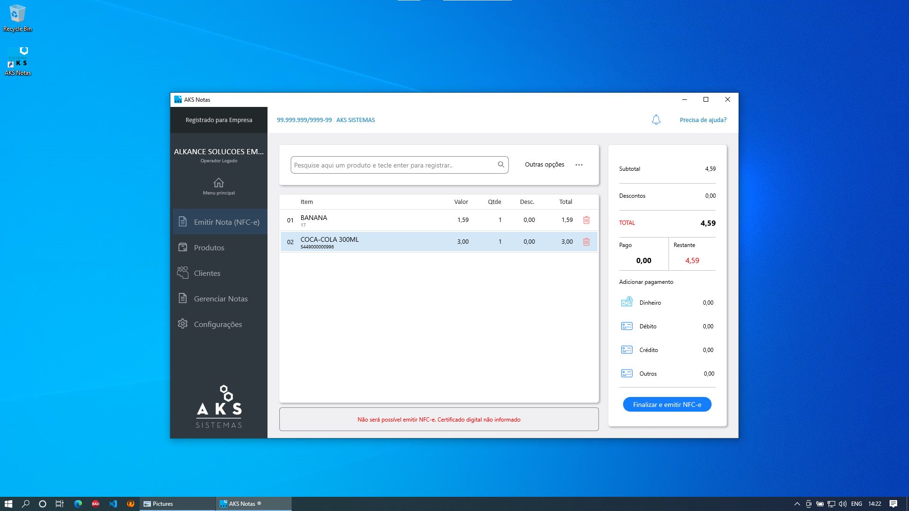Click the Valor 1,59 of BANANA
909x511 pixels.
click(463, 220)
